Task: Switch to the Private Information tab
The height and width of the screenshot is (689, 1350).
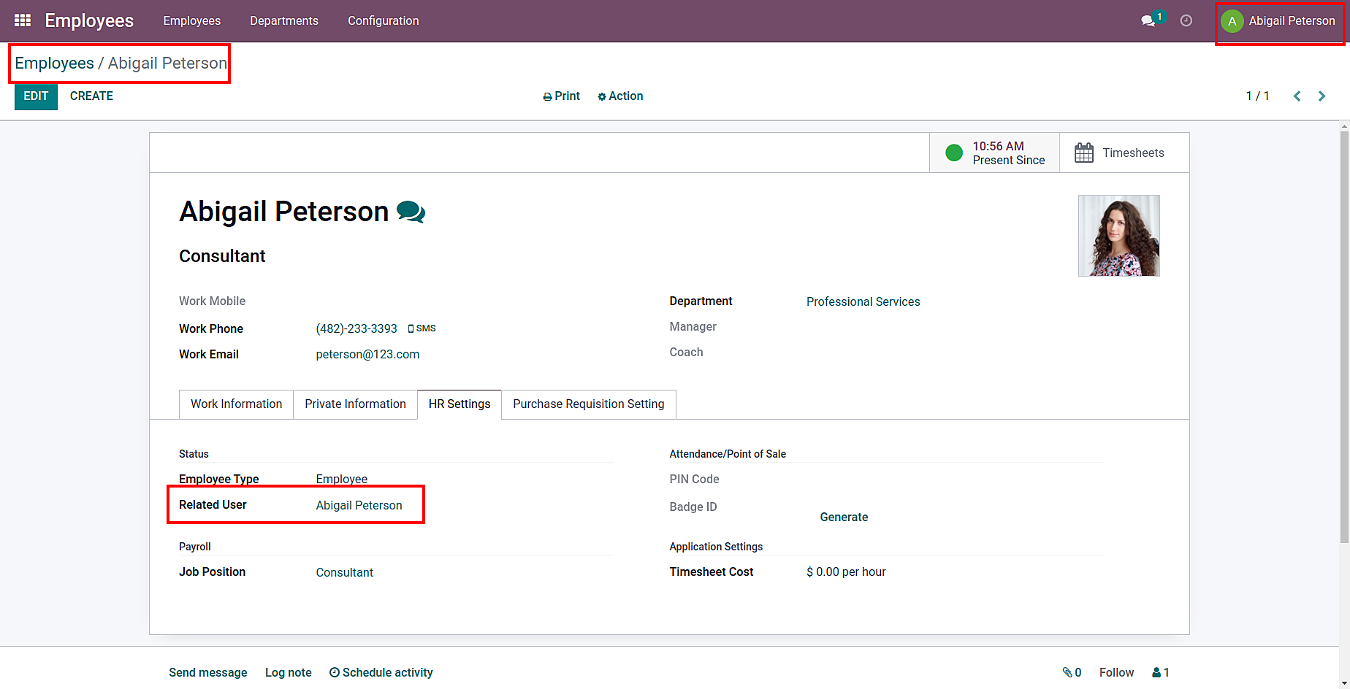Action: pos(355,404)
